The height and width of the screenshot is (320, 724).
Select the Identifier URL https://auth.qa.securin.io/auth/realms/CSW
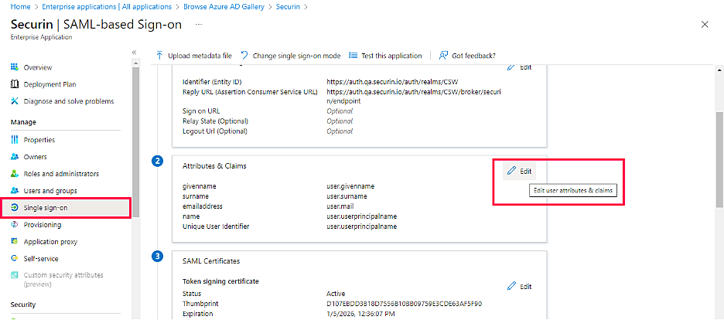(x=392, y=82)
